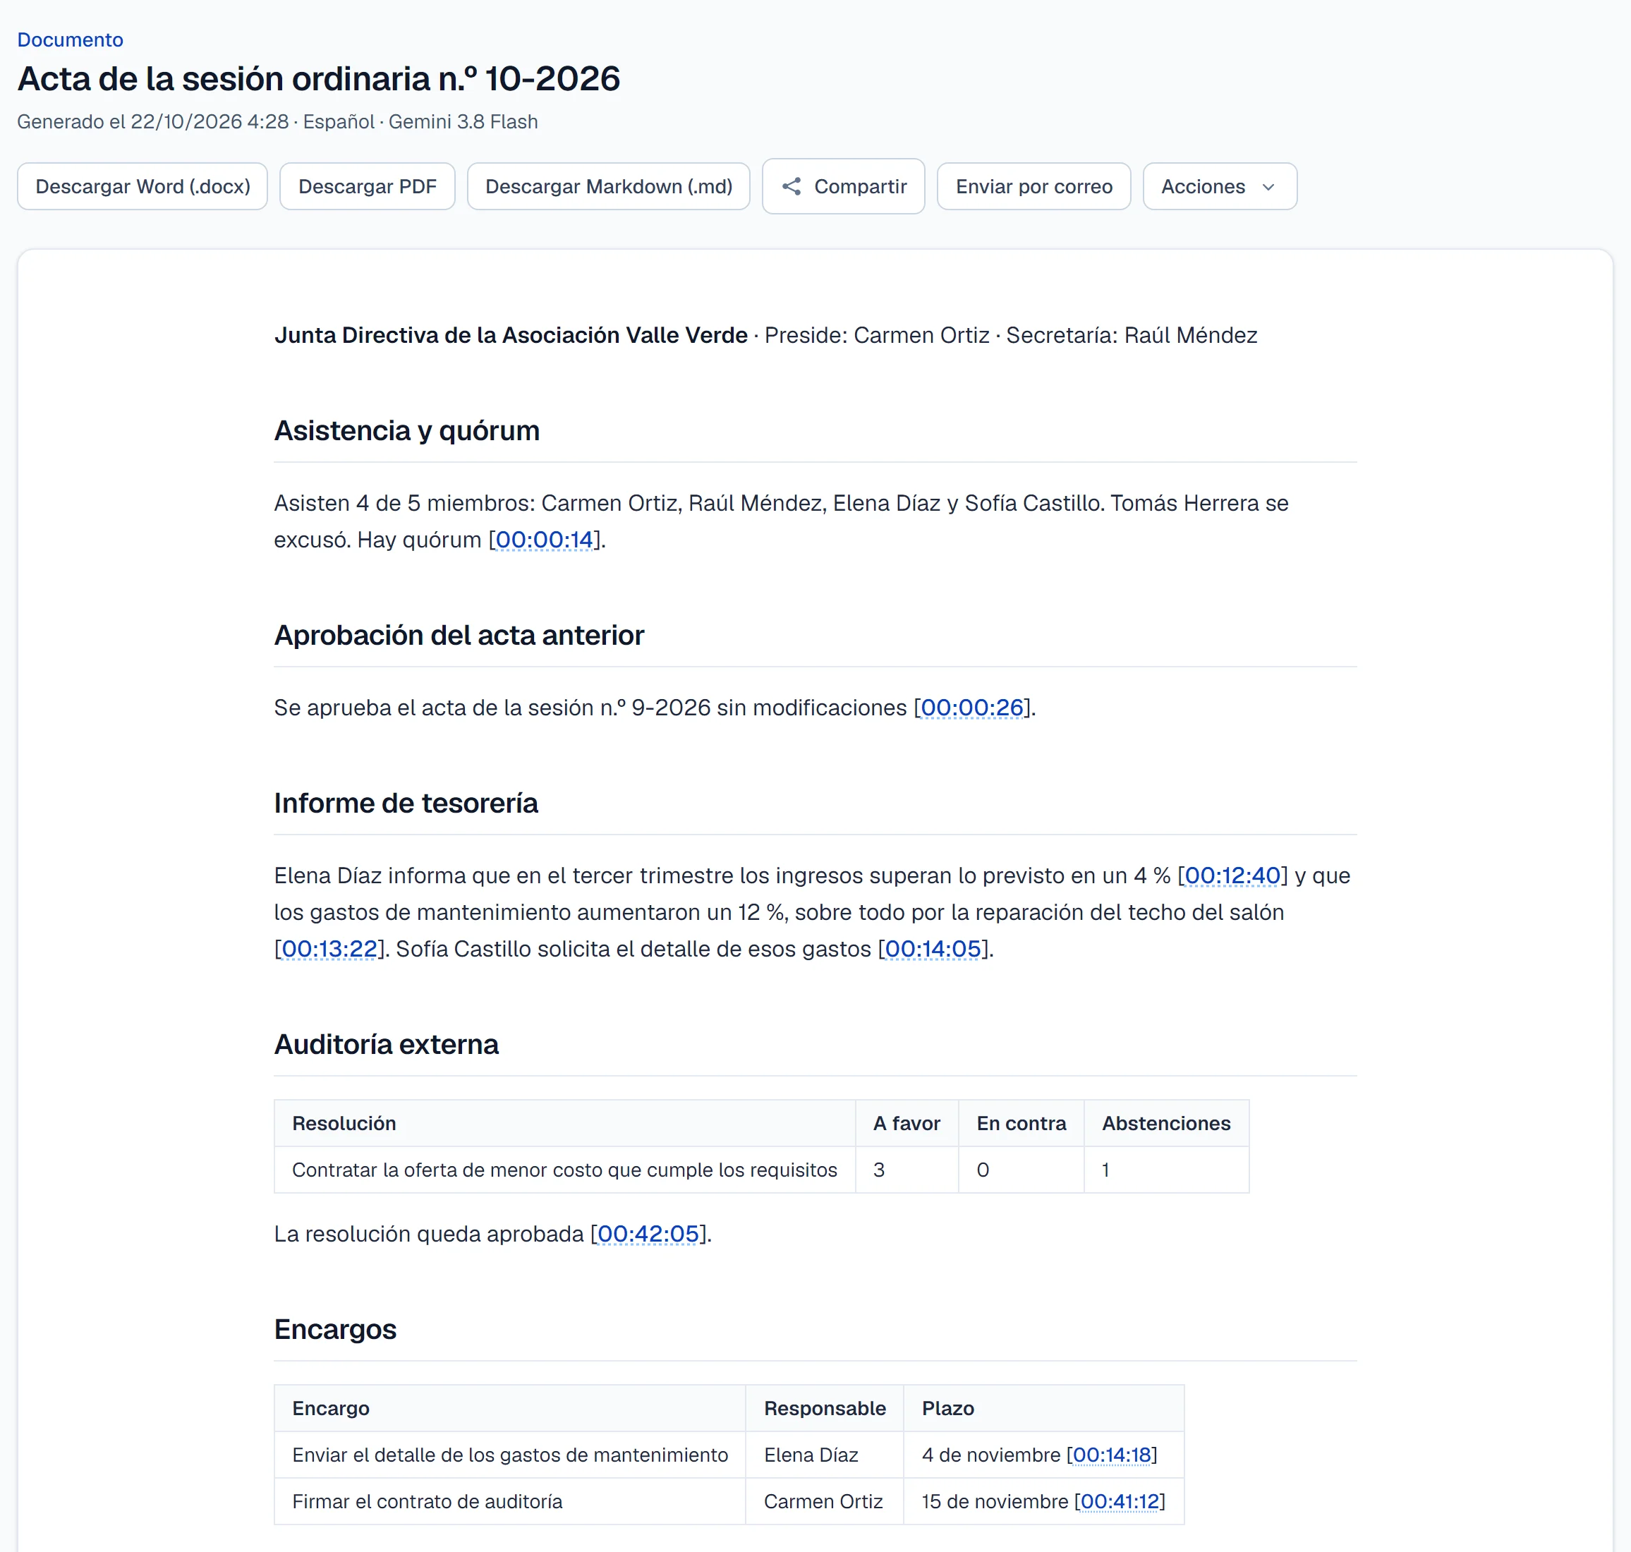Download the Markdown (.md) version

tap(608, 186)
